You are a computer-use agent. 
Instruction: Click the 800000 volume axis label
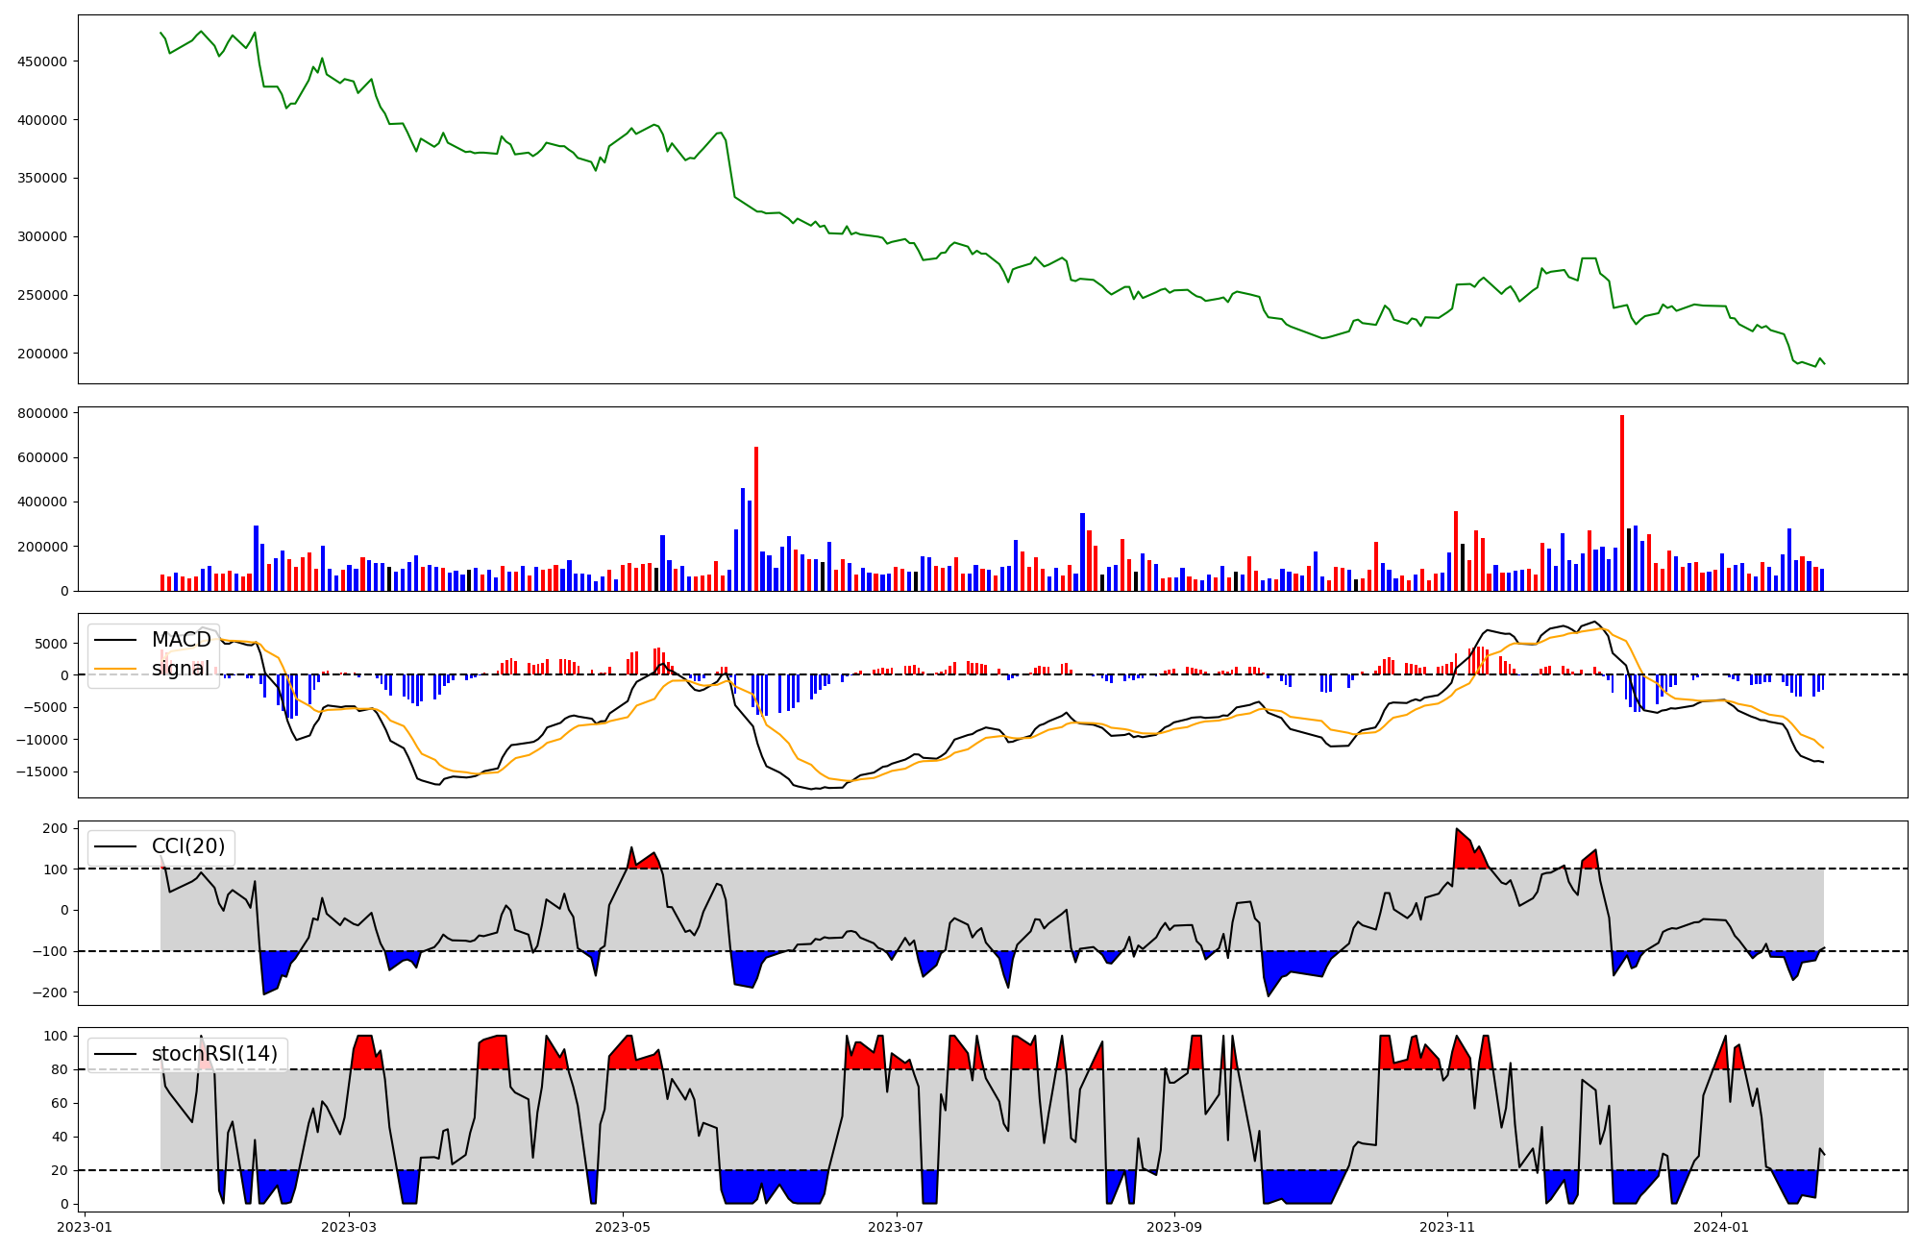(42, 413)
